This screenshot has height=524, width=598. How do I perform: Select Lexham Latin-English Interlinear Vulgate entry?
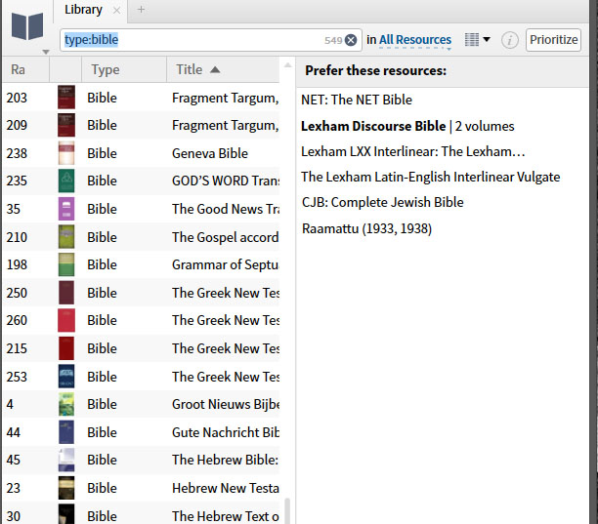tap(431, 177)
